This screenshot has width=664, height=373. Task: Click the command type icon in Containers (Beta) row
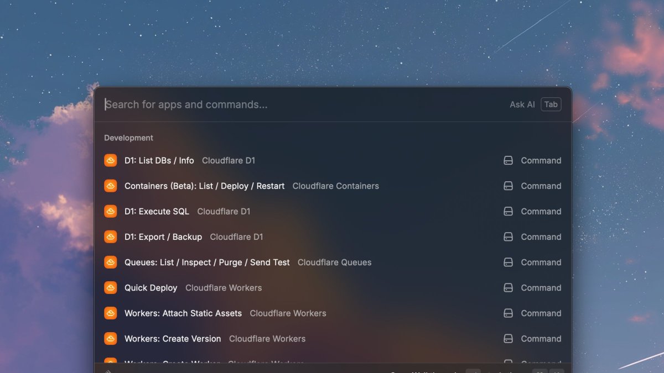tap(508, 186)
